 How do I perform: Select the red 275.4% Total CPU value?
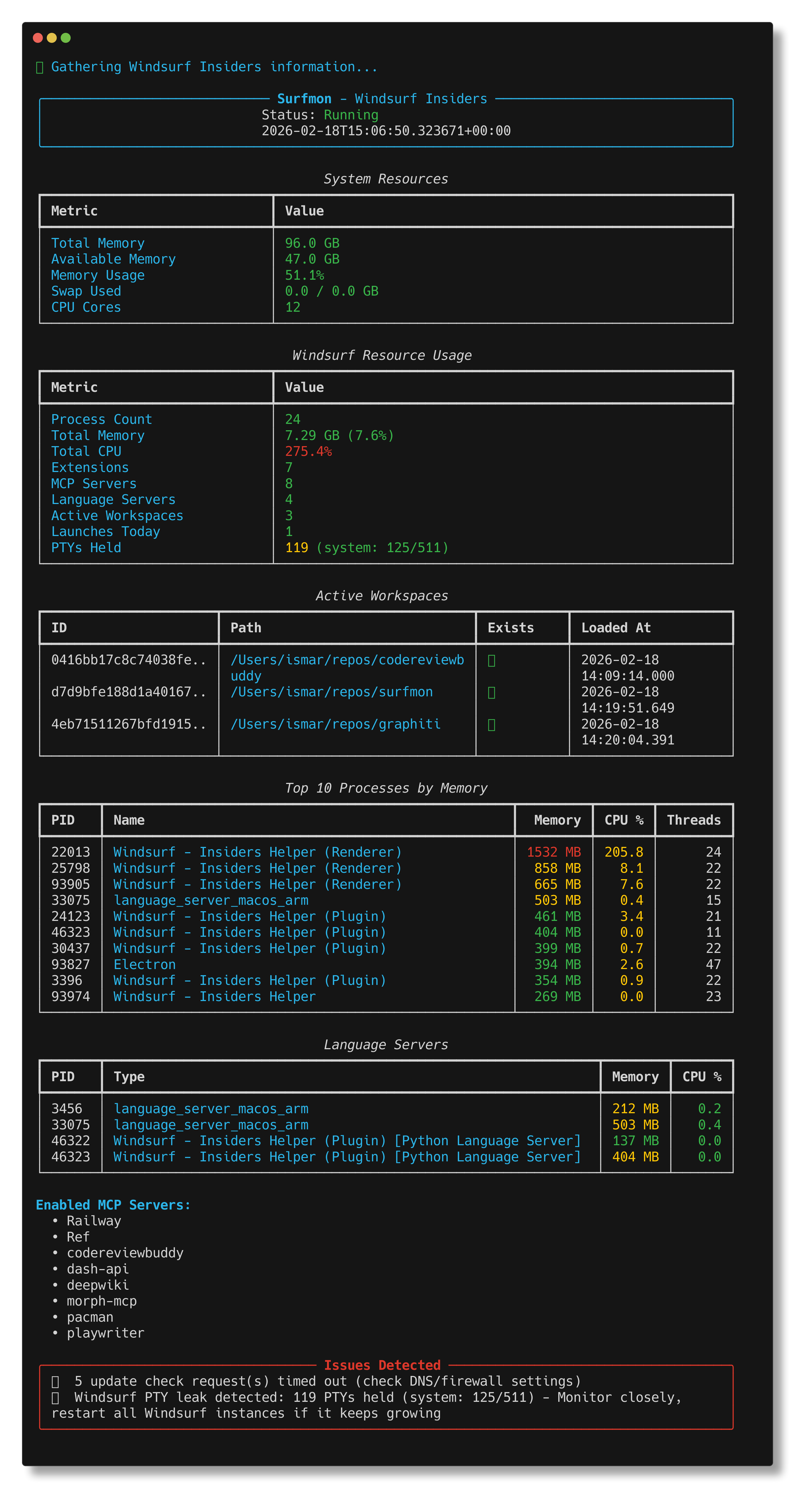coord(308,451)
